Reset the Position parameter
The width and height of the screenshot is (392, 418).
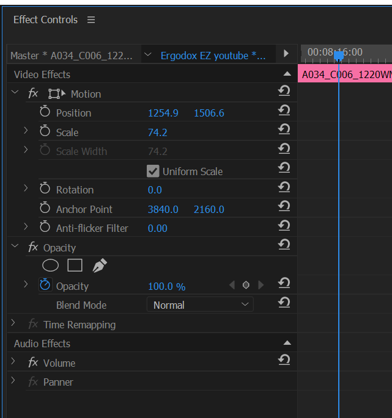click(284, 110)
